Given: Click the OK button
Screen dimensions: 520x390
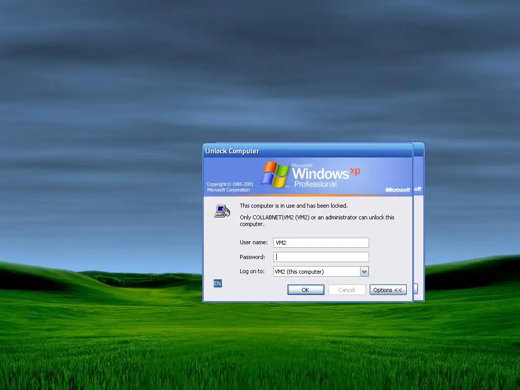Looking at the screenshot, I should click(x=306, y=289).
